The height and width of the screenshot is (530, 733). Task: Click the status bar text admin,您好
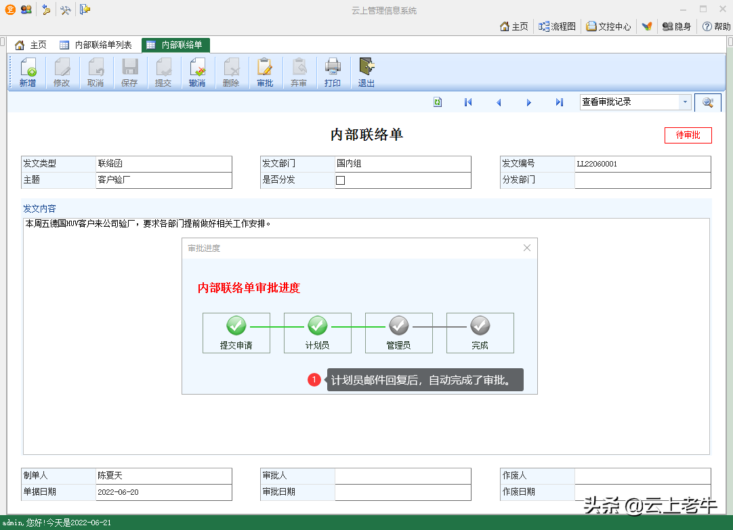(56, 523)
